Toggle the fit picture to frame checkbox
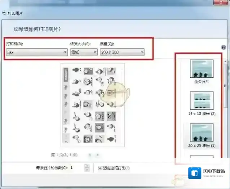230x189 pixels. pyautogui.click(x=100, y=168)
